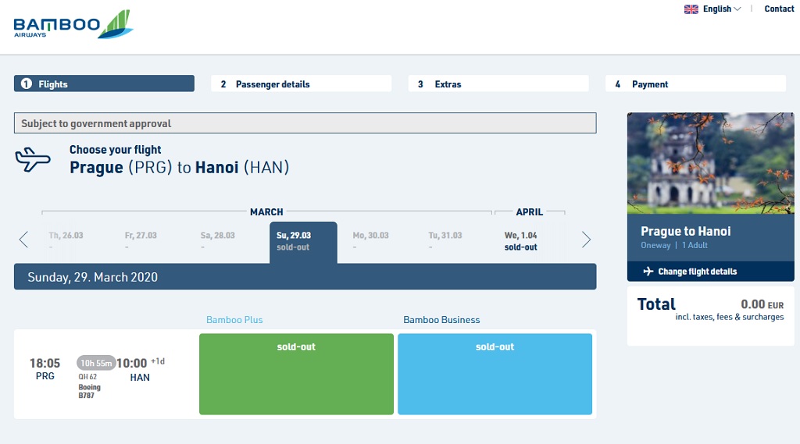Open the English language dropdown
Screen dimensions: 800x444
coord(721,9)
